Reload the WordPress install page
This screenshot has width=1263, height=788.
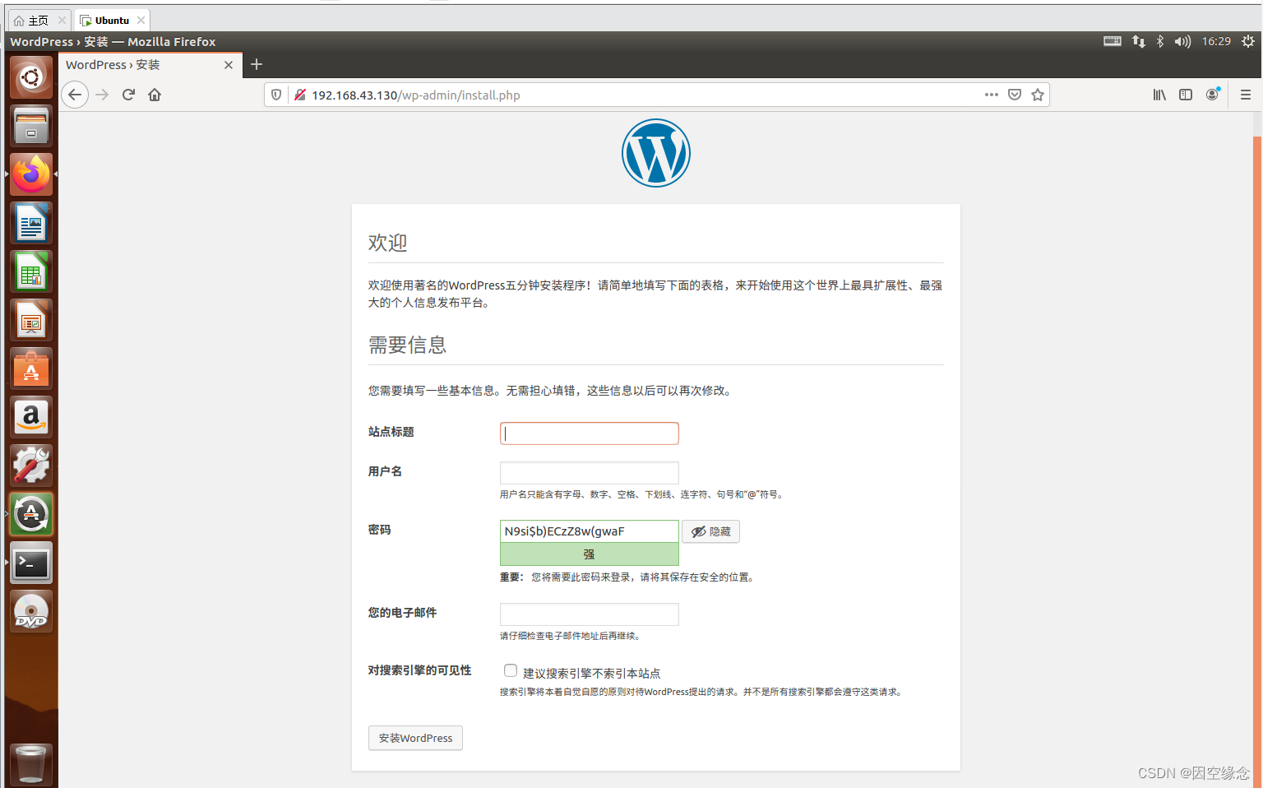[128, 95]
